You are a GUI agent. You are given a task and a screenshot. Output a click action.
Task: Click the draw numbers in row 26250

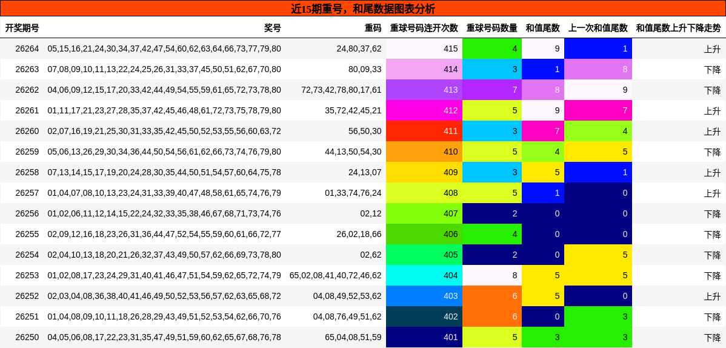[x=164, y=337]
